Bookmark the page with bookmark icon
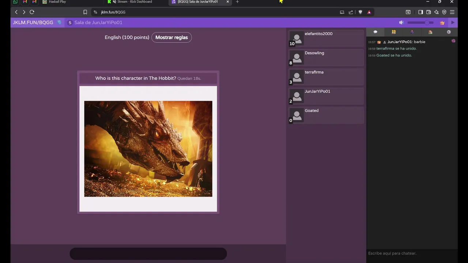This screenshot has width=468, height=263. [x=85, y=12]
